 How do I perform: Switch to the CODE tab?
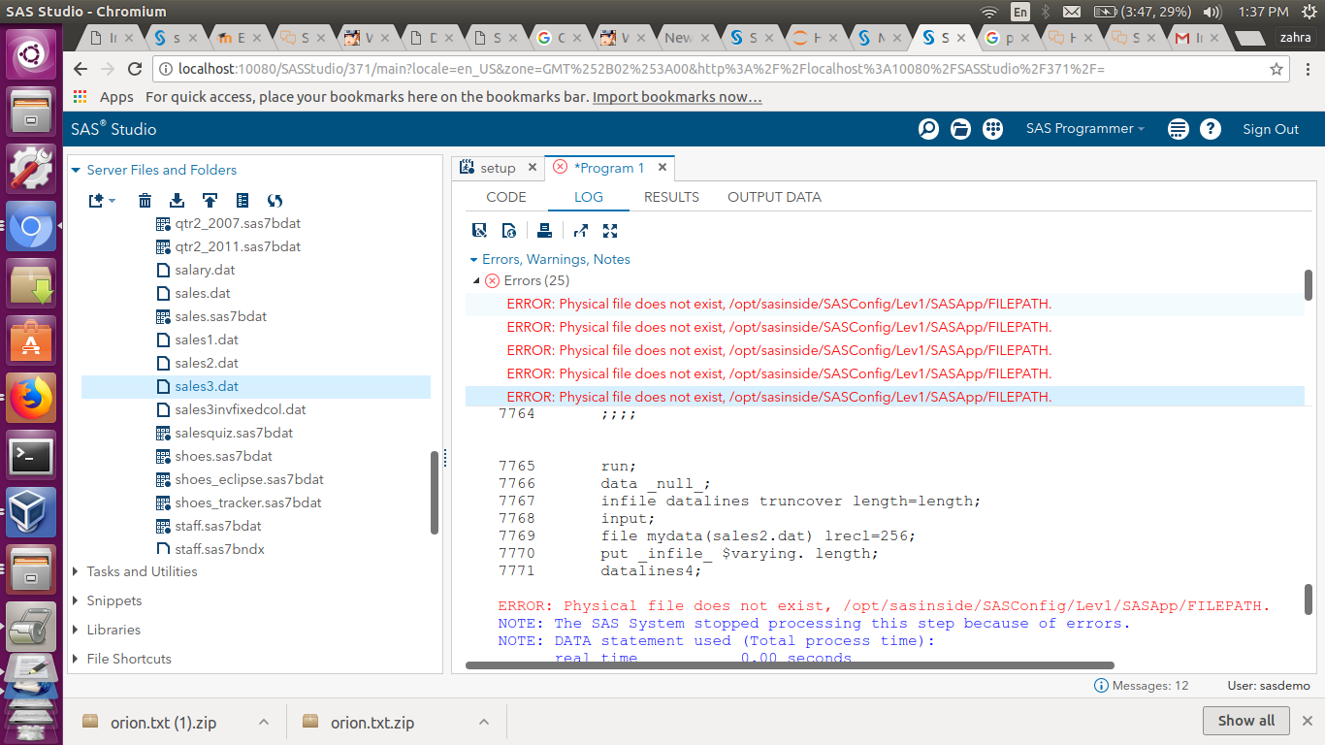505,197
